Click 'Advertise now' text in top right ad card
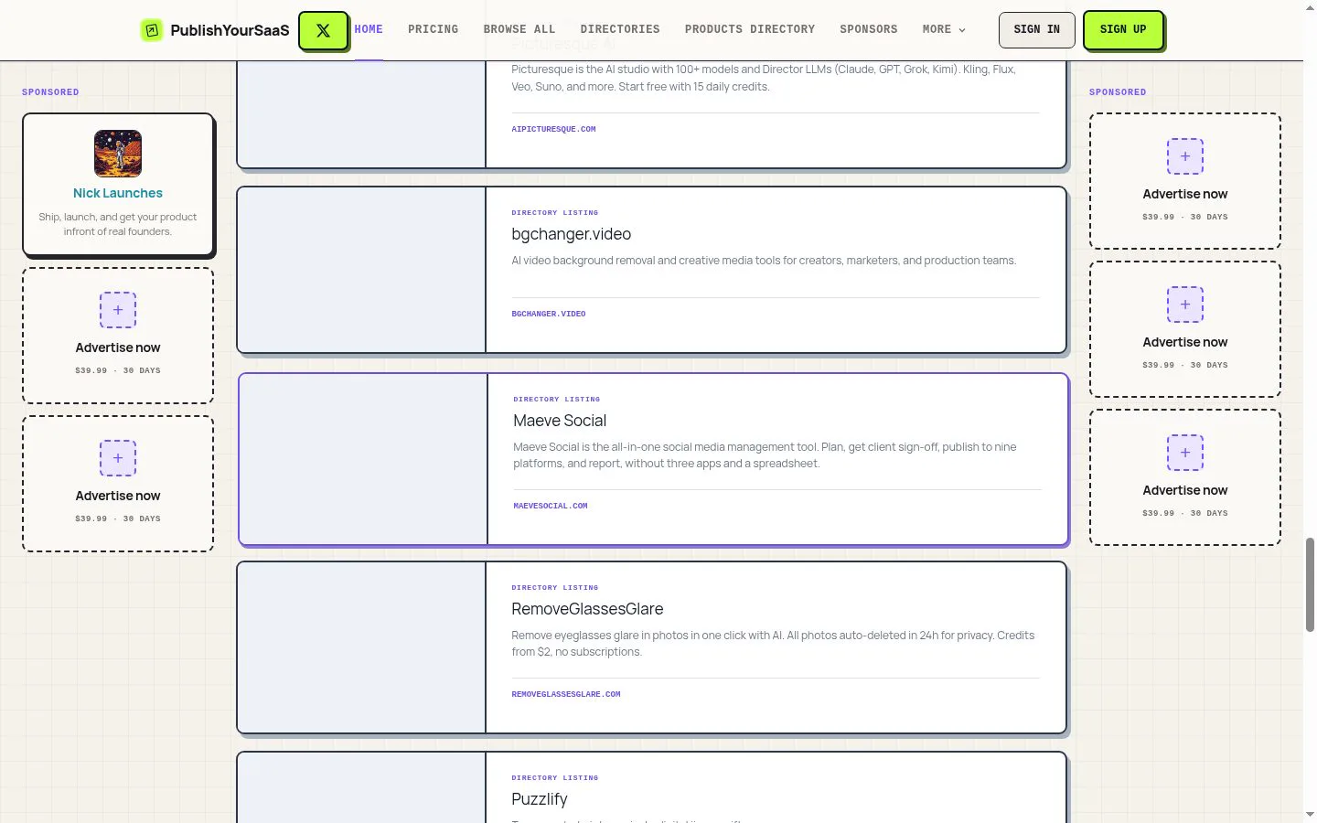 point(1185,194)
